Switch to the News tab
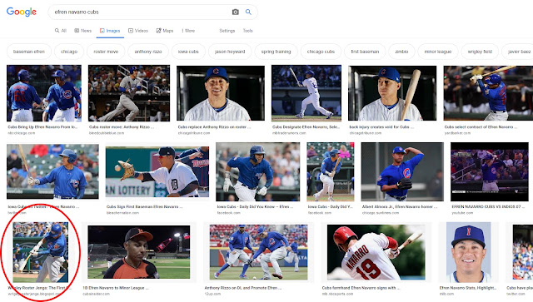Viewport: 533px width, 302px height. [83, 31]
